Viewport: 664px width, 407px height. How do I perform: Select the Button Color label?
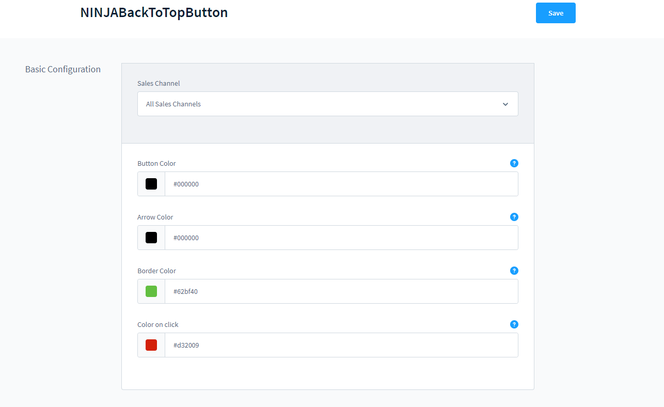[x=156, y=163]
